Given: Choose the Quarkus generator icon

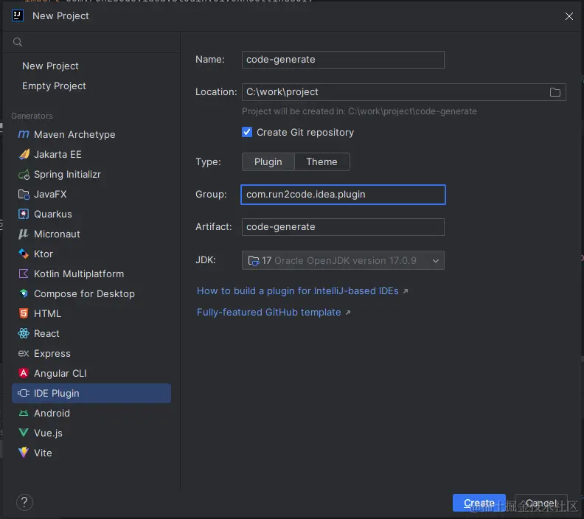Looking at the screenshot, I should click(24, 215).
